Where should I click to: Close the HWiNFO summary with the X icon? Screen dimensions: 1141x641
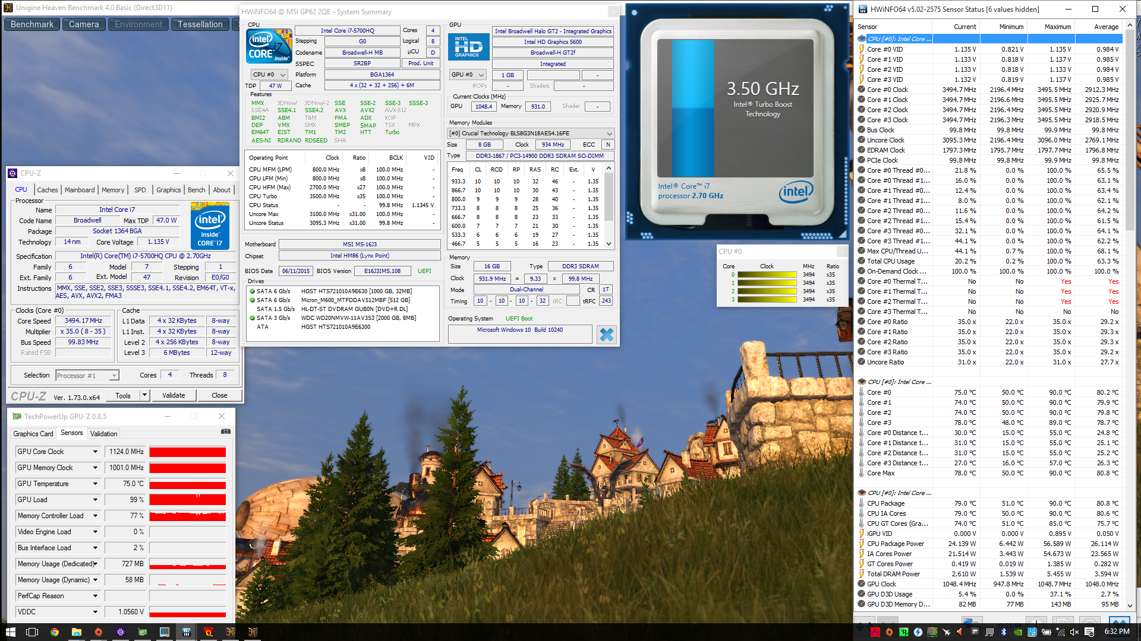coord(606,335)
